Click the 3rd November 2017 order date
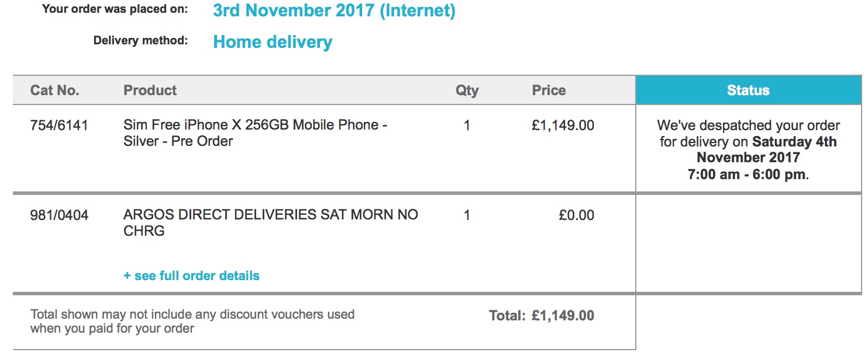This screenshot has height=363, width=868. coord(334,11)
